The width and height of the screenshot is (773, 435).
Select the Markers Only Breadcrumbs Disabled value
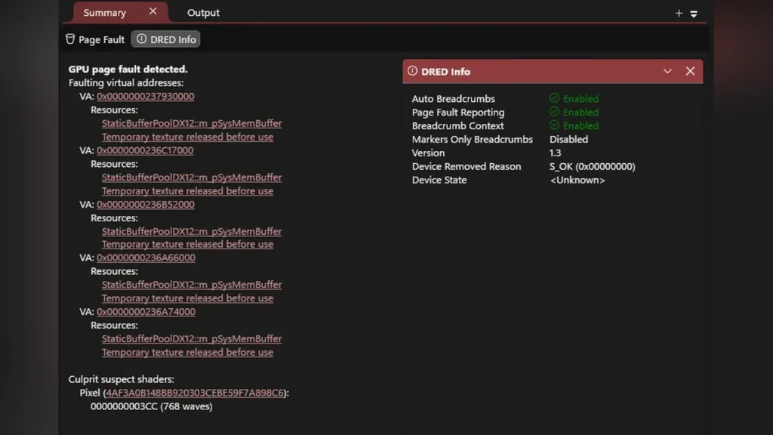(x=569, y=139)
